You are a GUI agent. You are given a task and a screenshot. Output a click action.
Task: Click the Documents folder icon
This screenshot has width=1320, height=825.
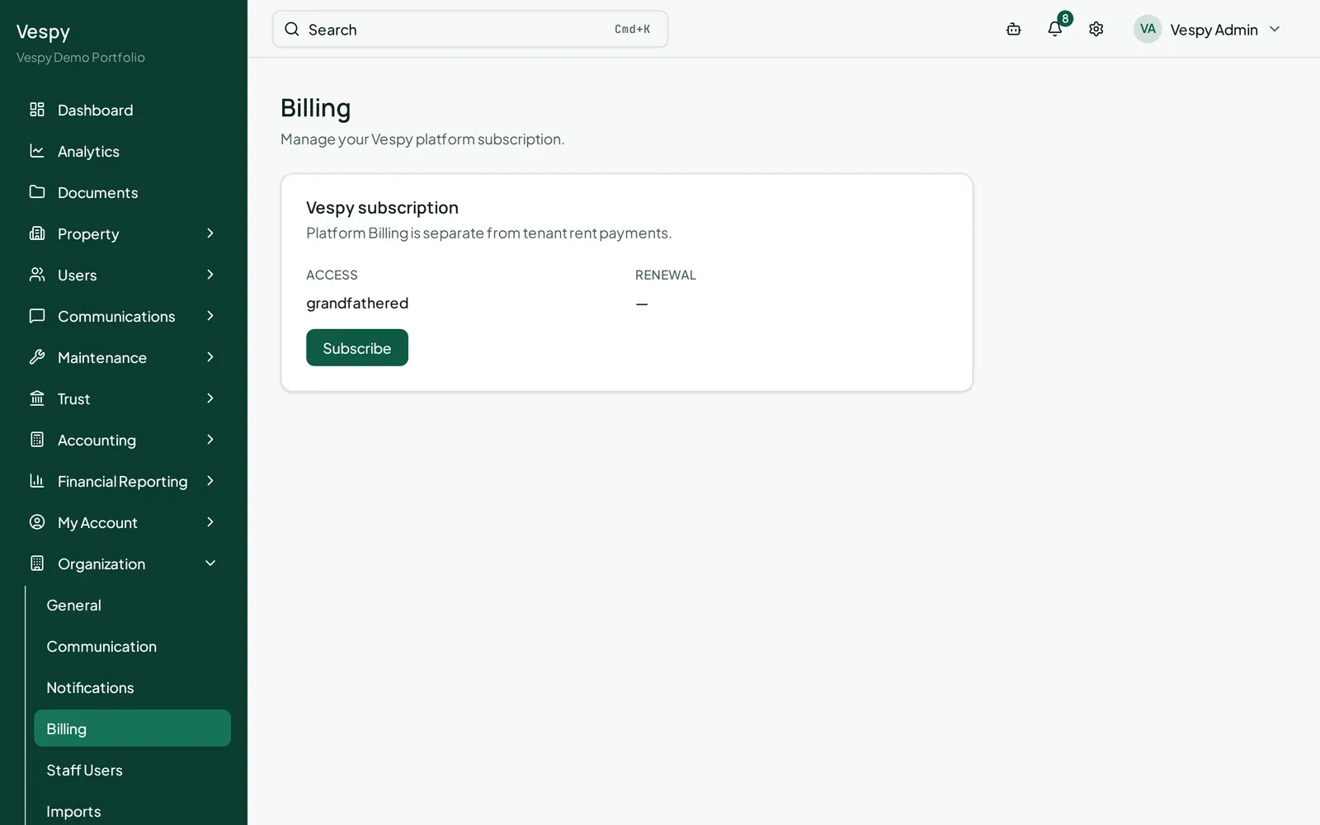37,192
